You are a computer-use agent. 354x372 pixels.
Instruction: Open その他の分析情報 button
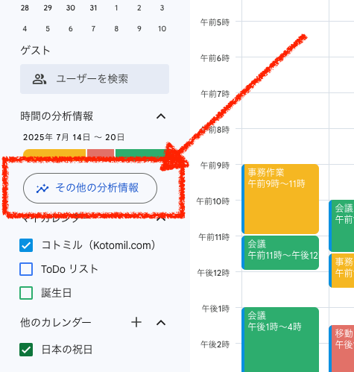[x=90, y=188]
